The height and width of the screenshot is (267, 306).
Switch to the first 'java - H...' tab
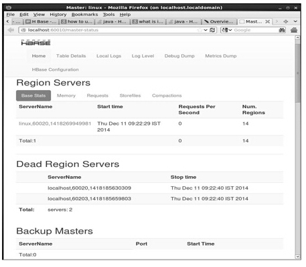(x=112, y=21)
